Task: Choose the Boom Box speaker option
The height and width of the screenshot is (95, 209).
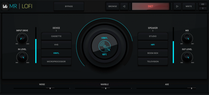Action: pos(153,53)
